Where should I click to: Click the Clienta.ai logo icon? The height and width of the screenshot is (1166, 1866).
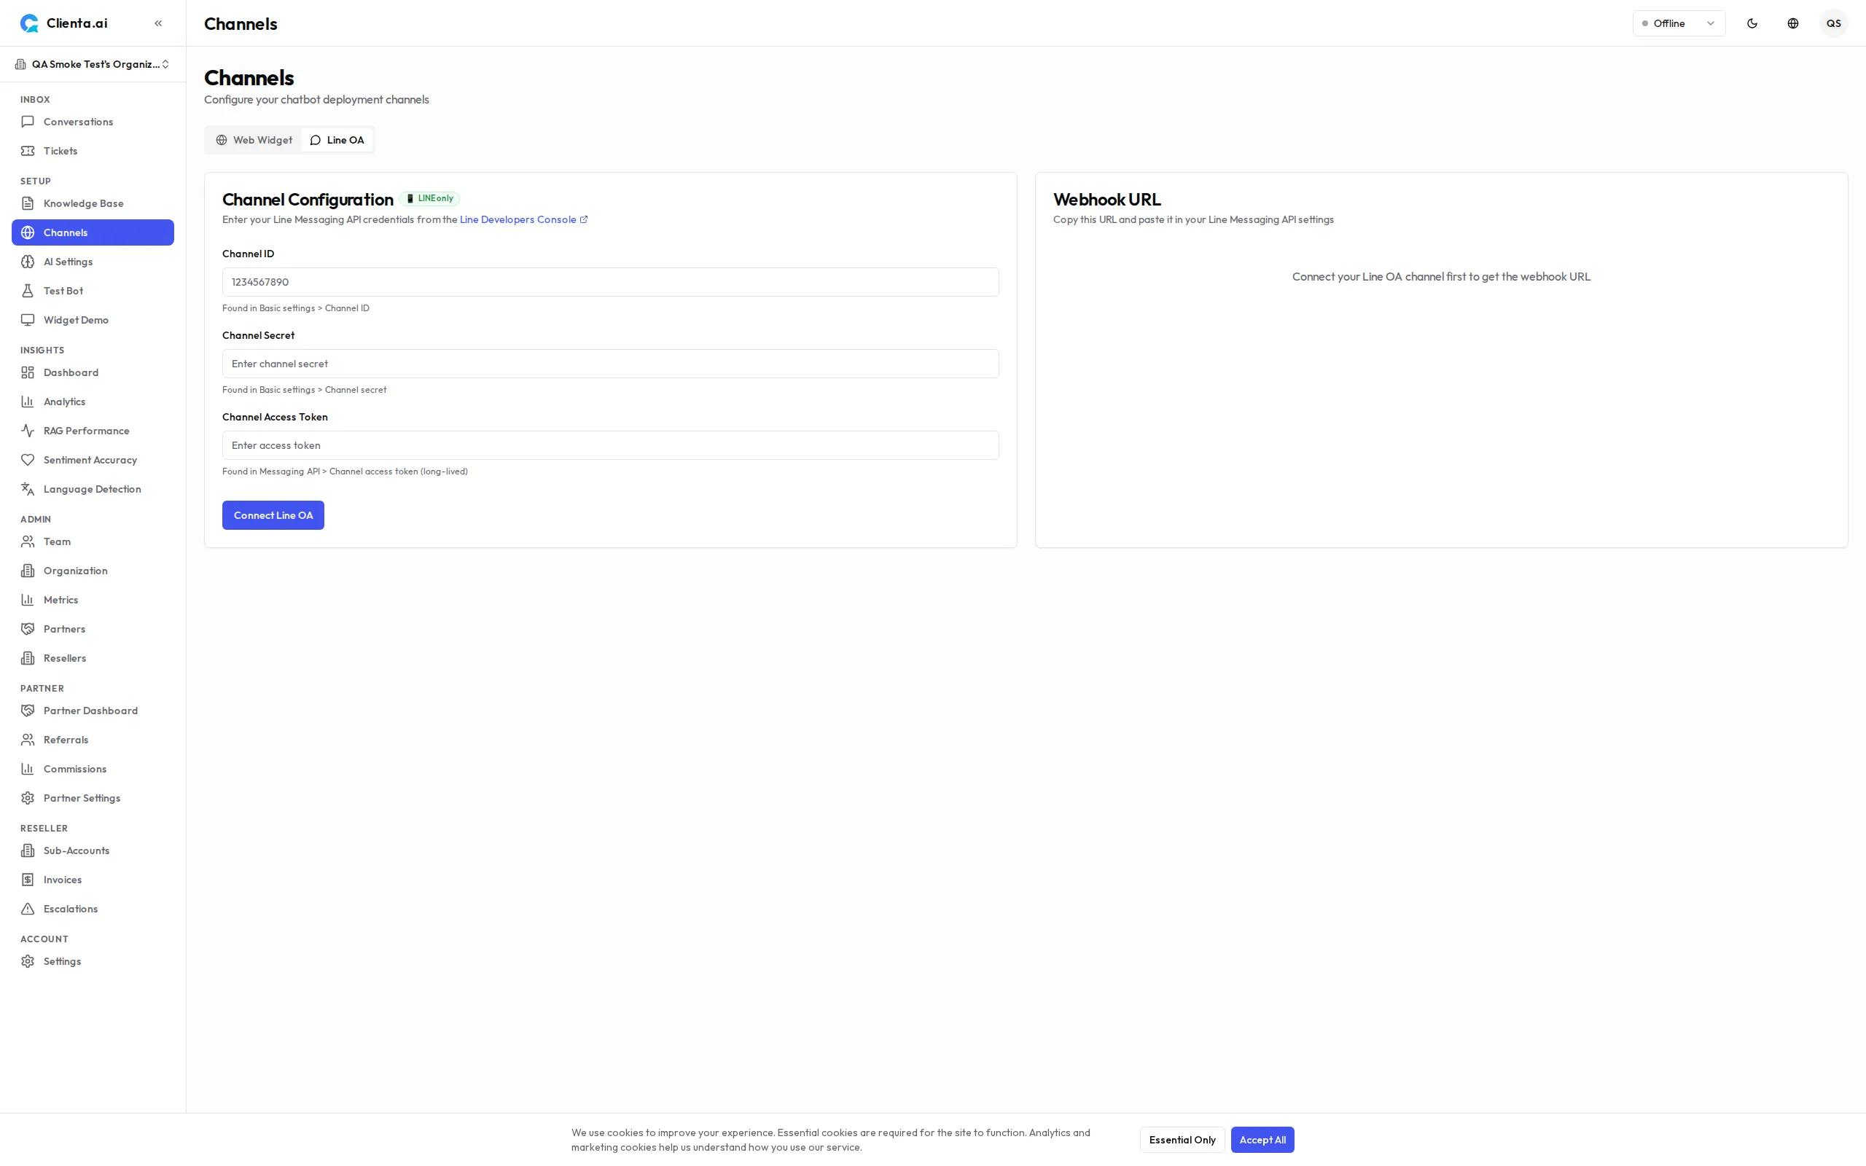click(x=29, y=23)
